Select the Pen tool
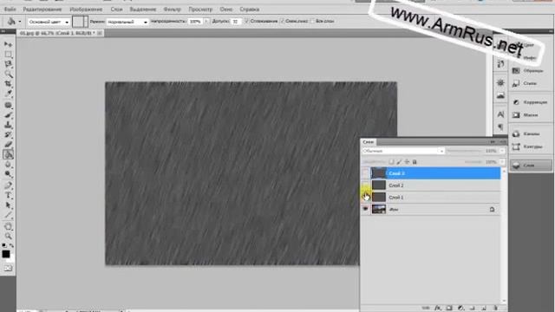Image resolution: width=555 pixels, height=312 pixels. [8, 185]
